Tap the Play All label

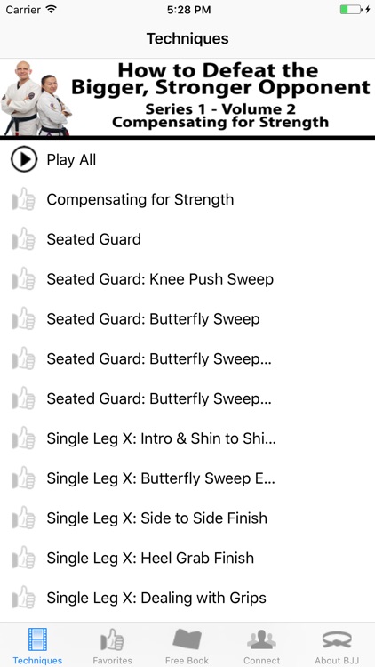[x=71, y=160]
